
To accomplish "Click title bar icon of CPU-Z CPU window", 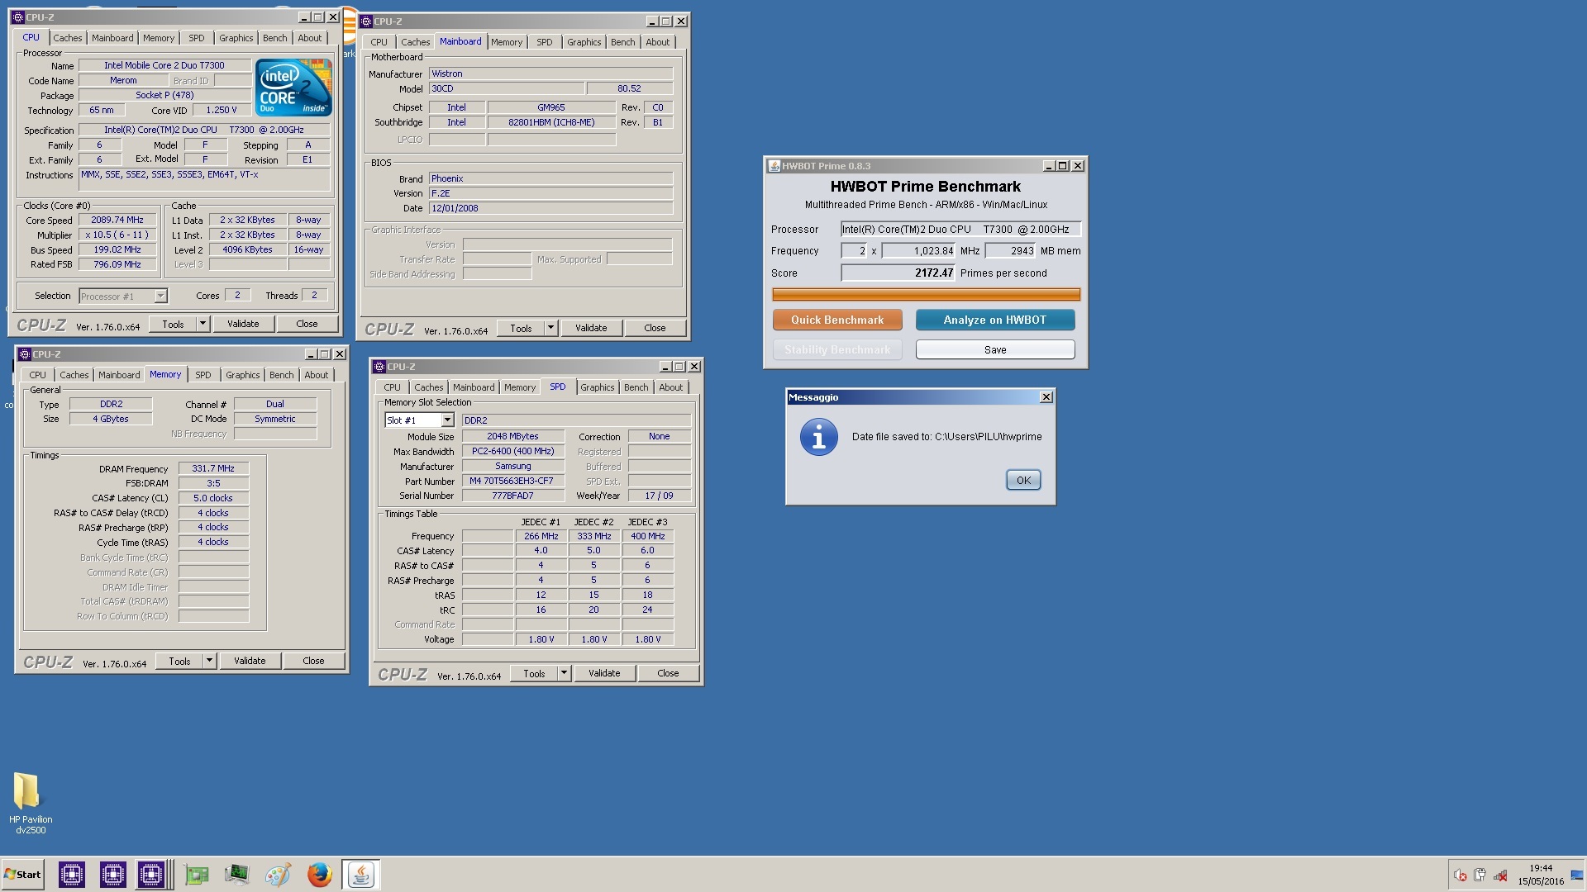I will click(x=18, y=17).
